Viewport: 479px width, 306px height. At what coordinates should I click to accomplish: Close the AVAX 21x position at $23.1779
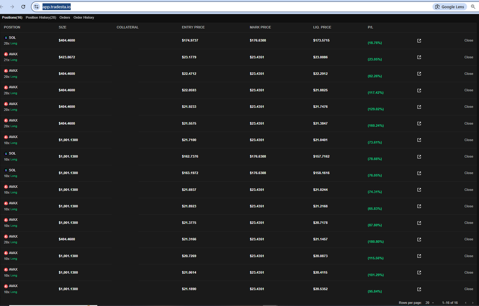(x=469, y=57)
